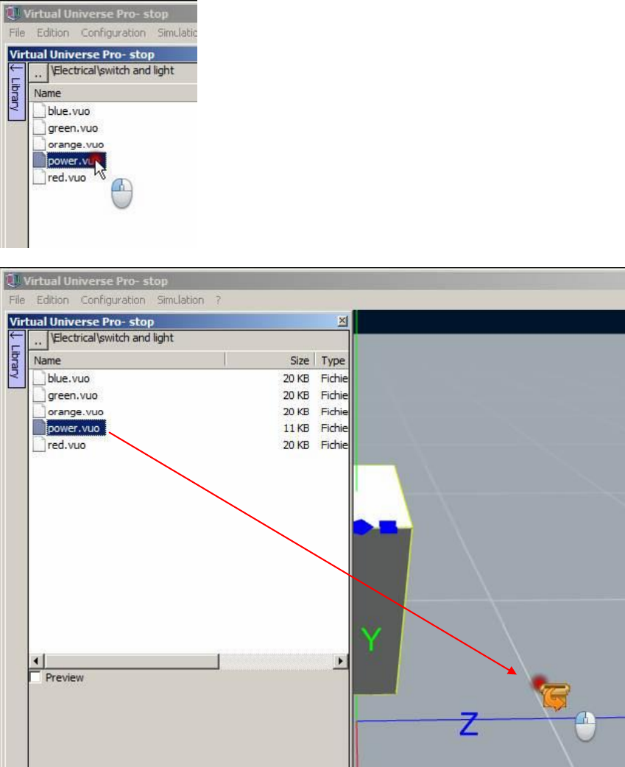This screenshot has width=625, height=767.
Task: Close the lower library panel
Action: point(342,321)
